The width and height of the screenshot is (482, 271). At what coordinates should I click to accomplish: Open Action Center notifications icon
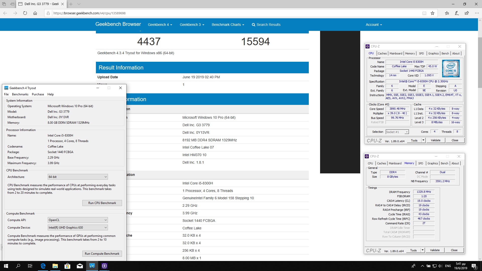[474, 266]
